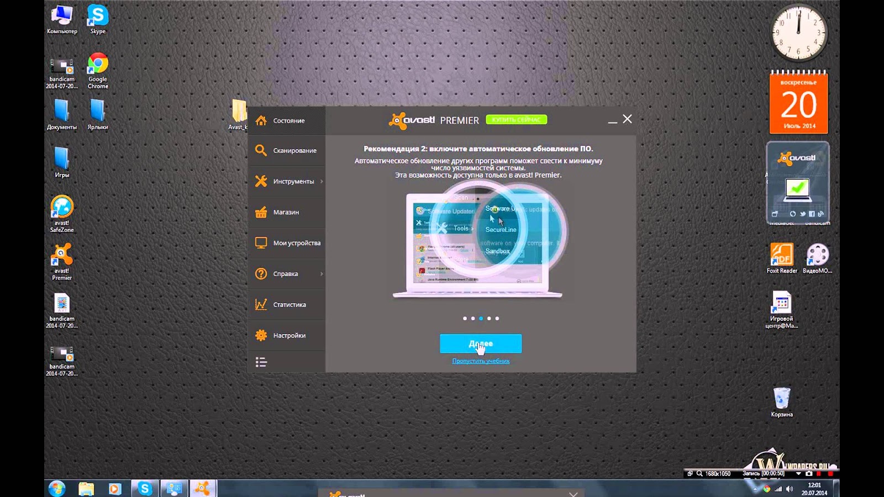The image size is (884, 497).
Task: Click the Foxit Reader desktop icon
Action: point(782,258)
